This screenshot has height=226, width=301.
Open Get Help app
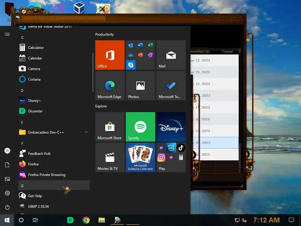[54, 196]
